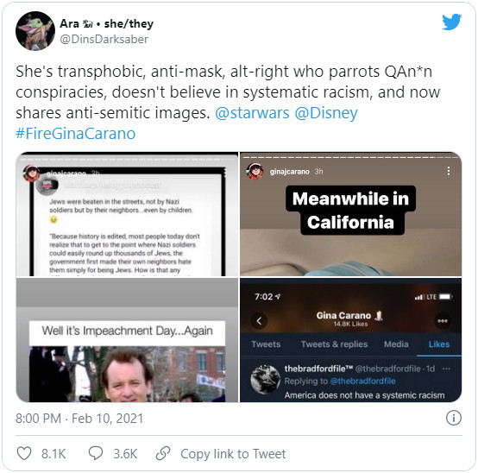Follow the @starwars mention link

pos(252,113)
